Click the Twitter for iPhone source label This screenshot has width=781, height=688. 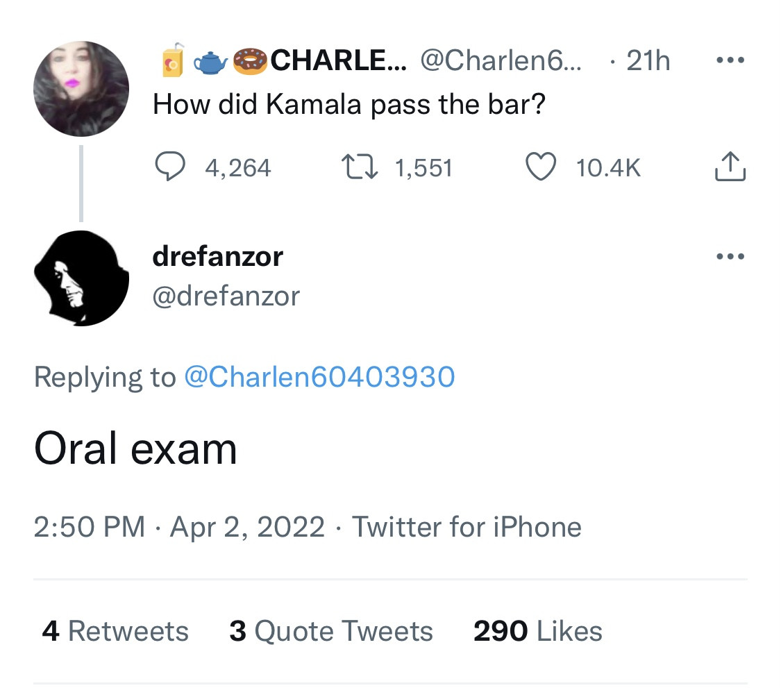pyautogui.click(x=467, y=527)
